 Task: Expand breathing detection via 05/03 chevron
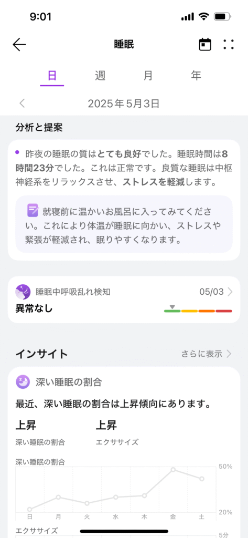[230, 292]
